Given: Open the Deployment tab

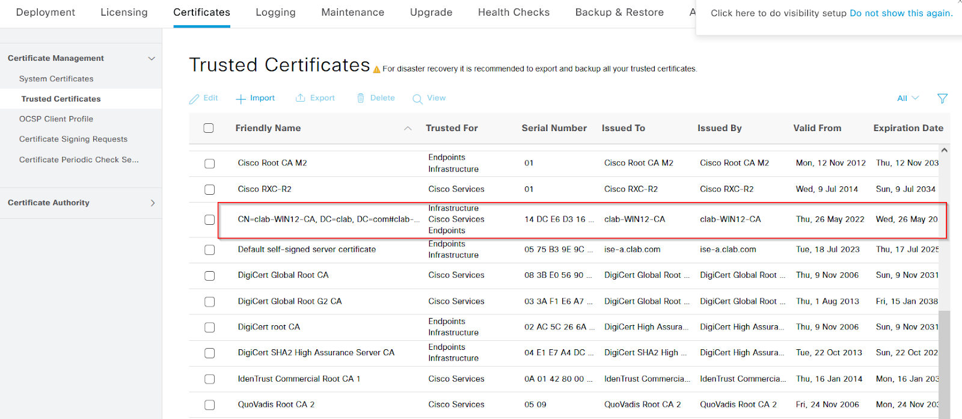Looking at the screenshot, I should (46, 12).
